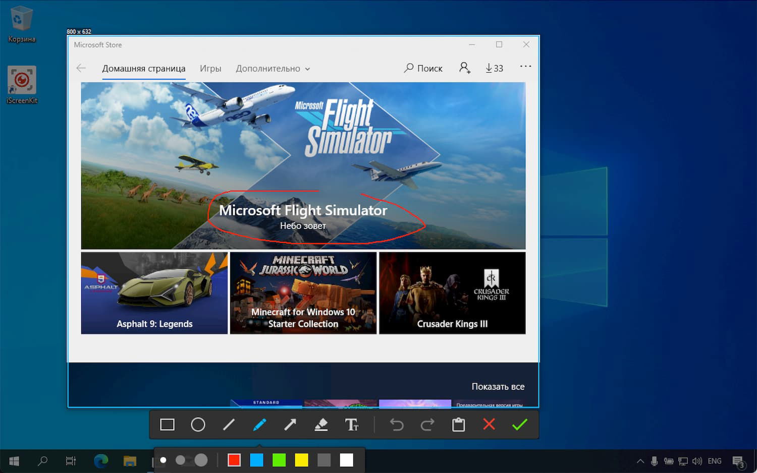Screen dimensions: 757x473
Task: Pick the yellow color swatch
Action: tap(301, 460)
